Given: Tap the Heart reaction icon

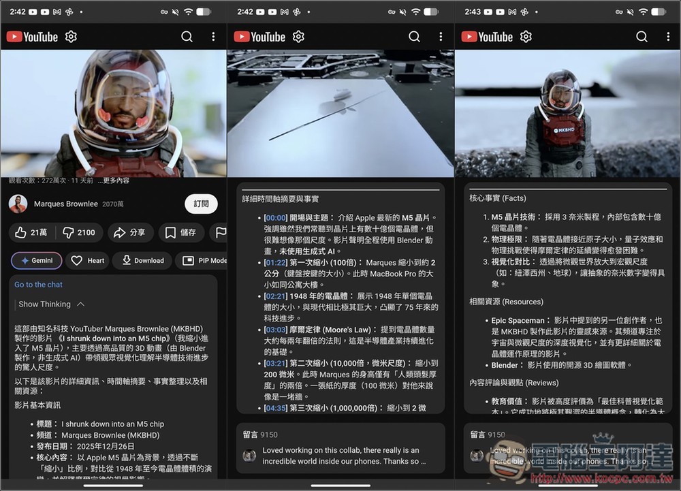Looking at the screenshot, I should tap(87, 260).
